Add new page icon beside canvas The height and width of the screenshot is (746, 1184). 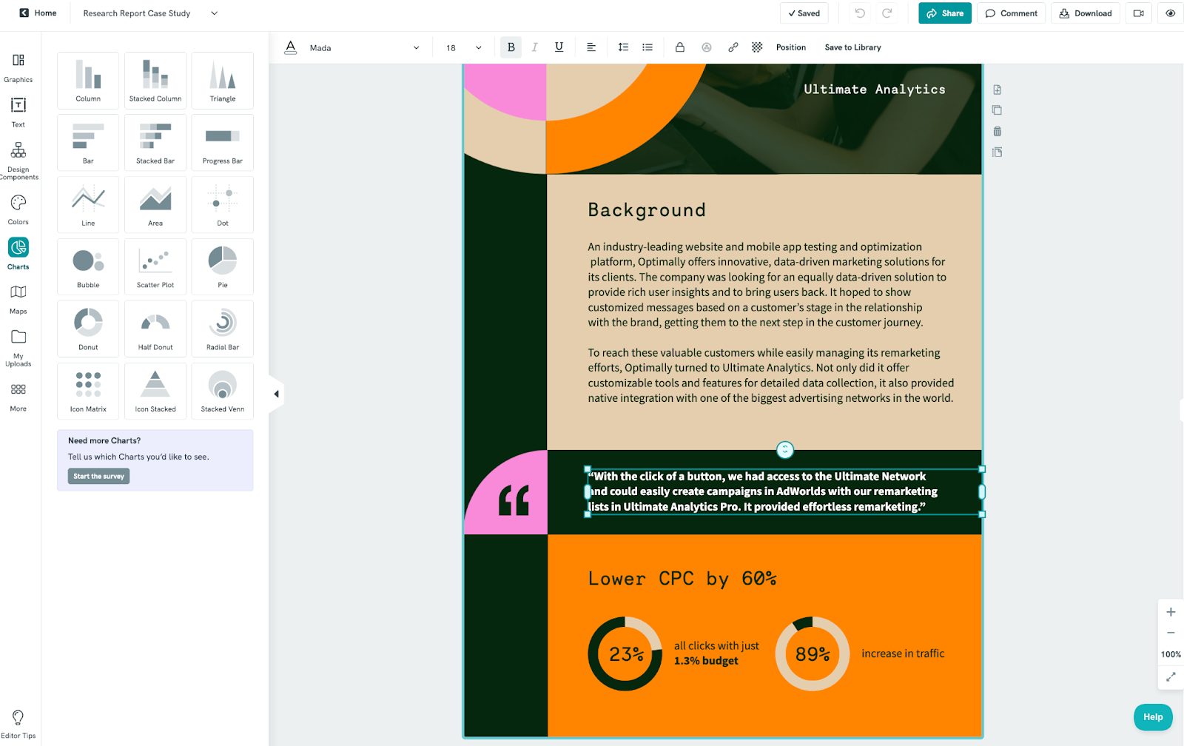[998, 90]
